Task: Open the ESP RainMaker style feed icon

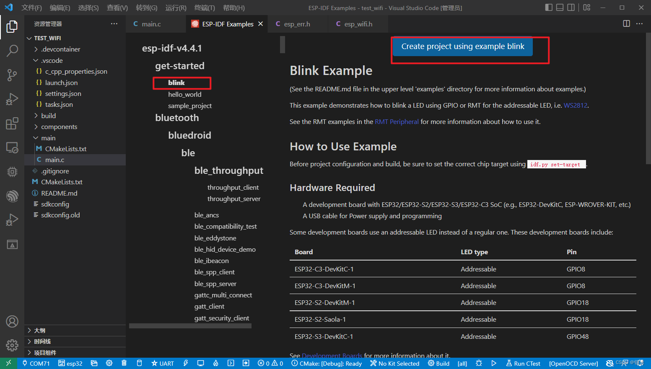Action: pos(12,196)
